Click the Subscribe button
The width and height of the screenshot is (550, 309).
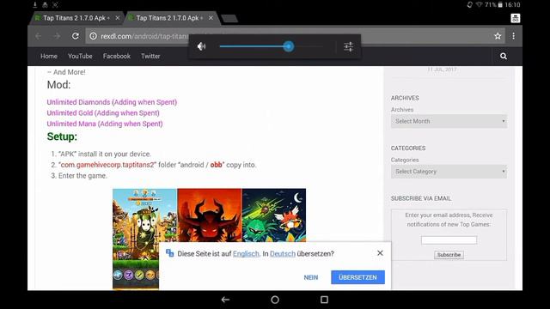pyautogui.click(x=449, y=255)
